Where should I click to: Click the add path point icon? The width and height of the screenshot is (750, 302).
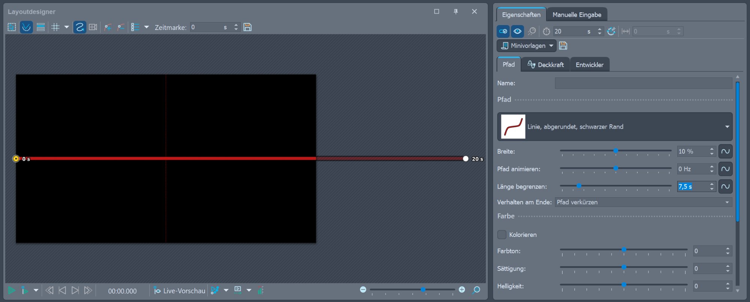coord(108,27)
